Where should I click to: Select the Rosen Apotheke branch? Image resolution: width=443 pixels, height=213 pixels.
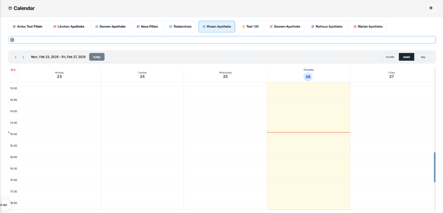tap(217, 26)
